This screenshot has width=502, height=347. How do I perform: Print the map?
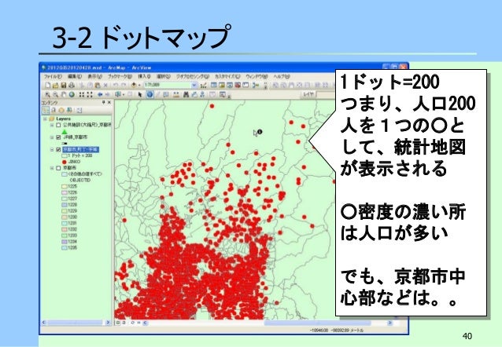71,86
